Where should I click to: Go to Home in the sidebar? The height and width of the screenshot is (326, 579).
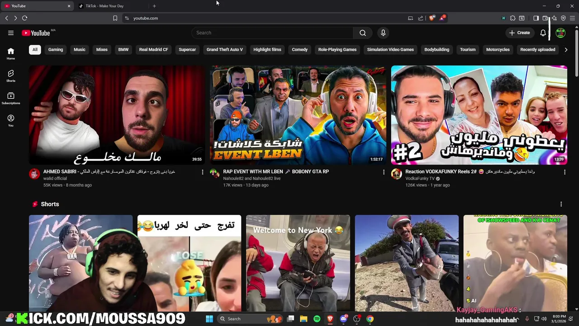[11, 53]
